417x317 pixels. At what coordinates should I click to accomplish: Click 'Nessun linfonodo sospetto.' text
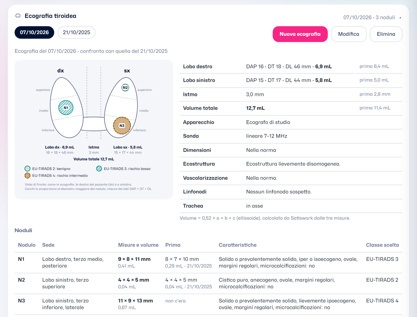point(279,192)
